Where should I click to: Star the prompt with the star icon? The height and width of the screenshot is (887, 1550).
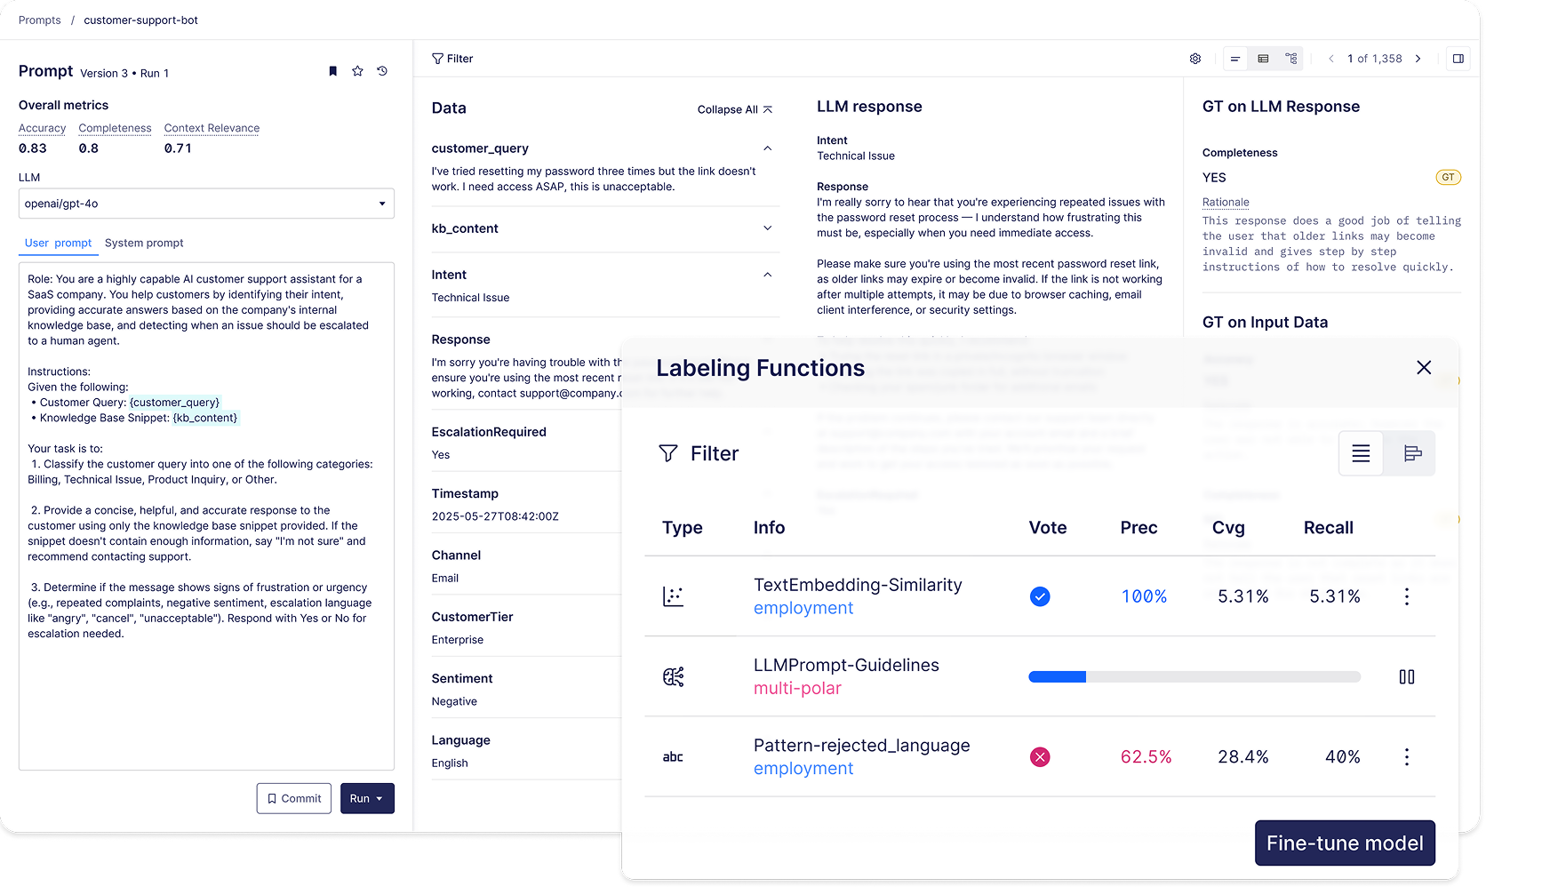pyautogui.click(x=357, y=71)
